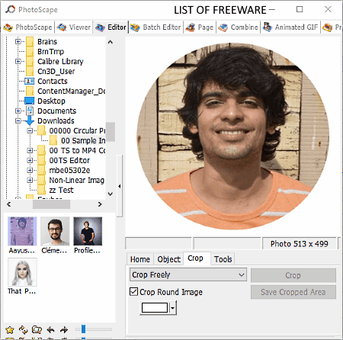Viewport: 343px width, 340px height.
Task: Click the PhotoScape title bar logo icon
Action: [11, 10]
